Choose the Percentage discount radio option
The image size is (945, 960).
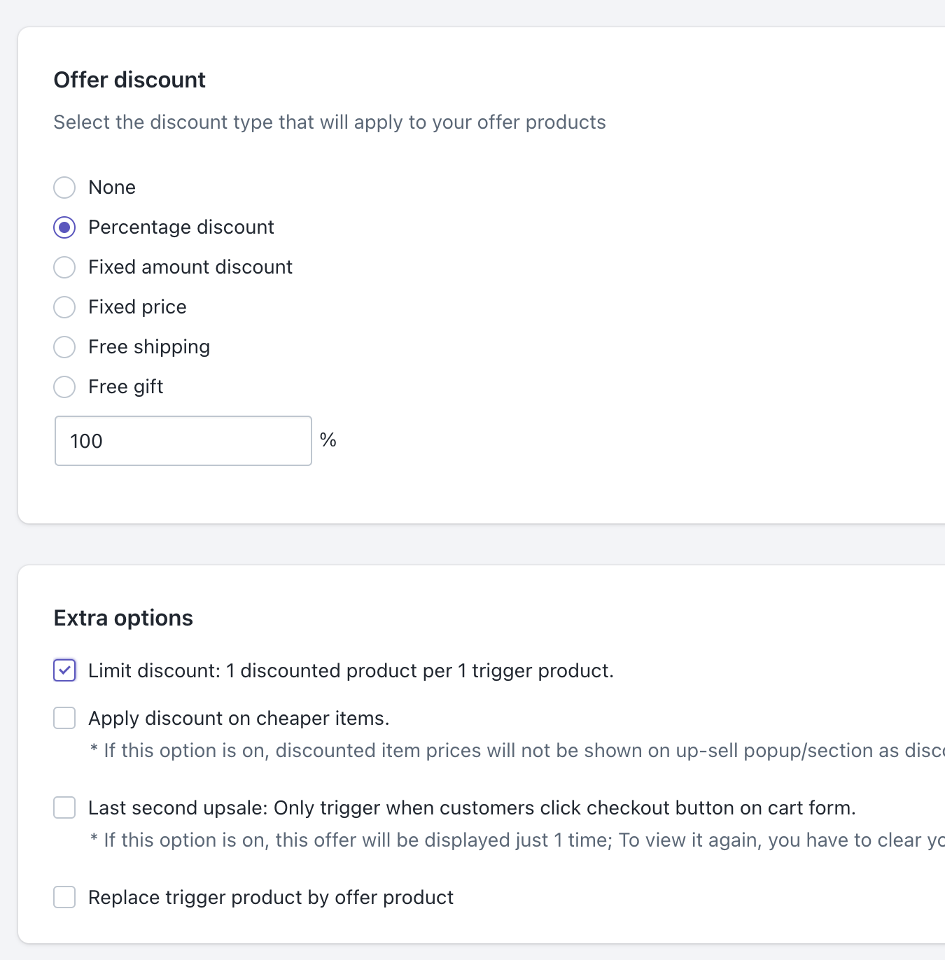(64, 227)
